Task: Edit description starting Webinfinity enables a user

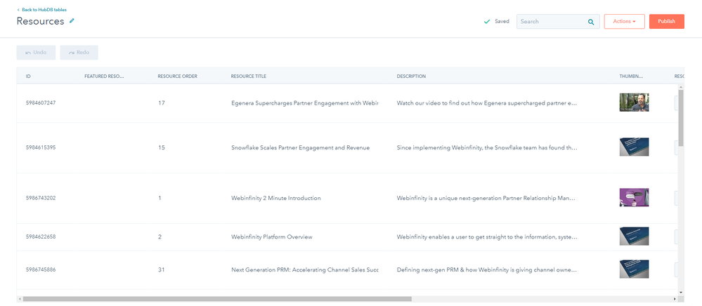Action: click(x=487, y=237)
